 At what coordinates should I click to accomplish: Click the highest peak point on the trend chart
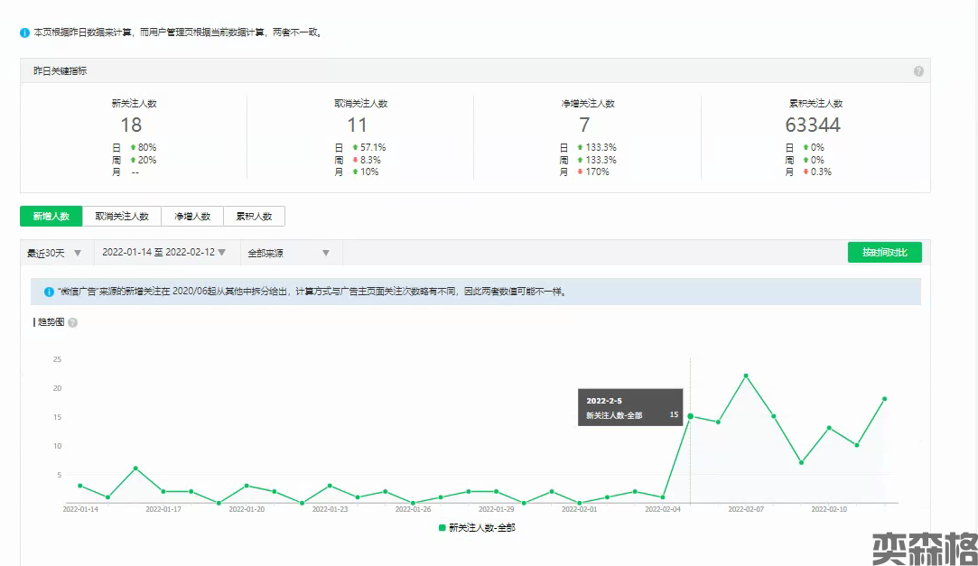(746, 376)
